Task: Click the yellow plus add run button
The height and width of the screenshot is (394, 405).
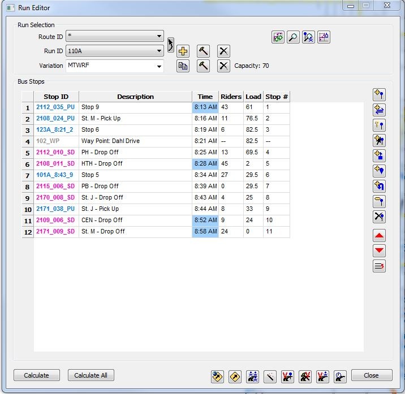Action: click(x=183, y=51)
